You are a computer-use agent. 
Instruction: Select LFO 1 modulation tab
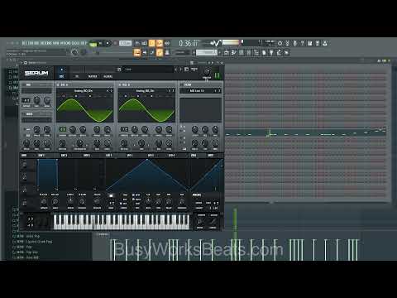tap(109, 156)
